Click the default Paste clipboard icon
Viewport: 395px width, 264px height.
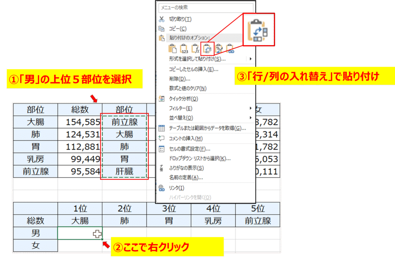coord(173,49)
